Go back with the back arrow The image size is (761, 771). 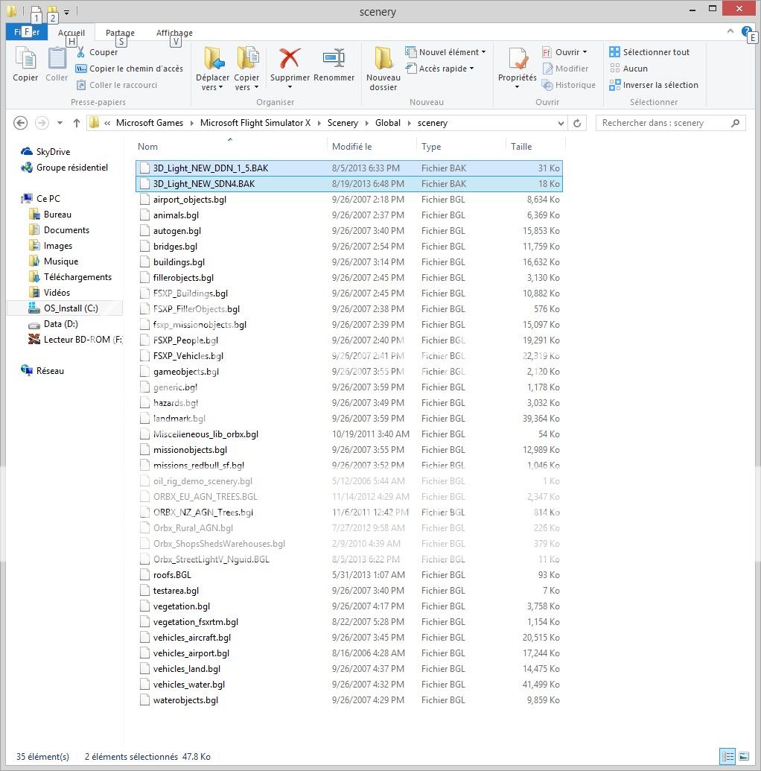coord(20,123)
